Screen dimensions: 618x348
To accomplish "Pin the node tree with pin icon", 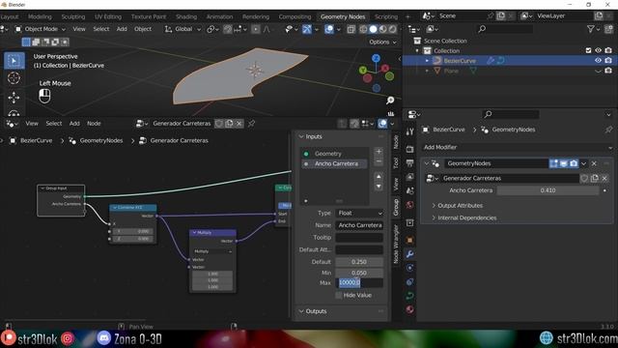I will click(251, 124).
